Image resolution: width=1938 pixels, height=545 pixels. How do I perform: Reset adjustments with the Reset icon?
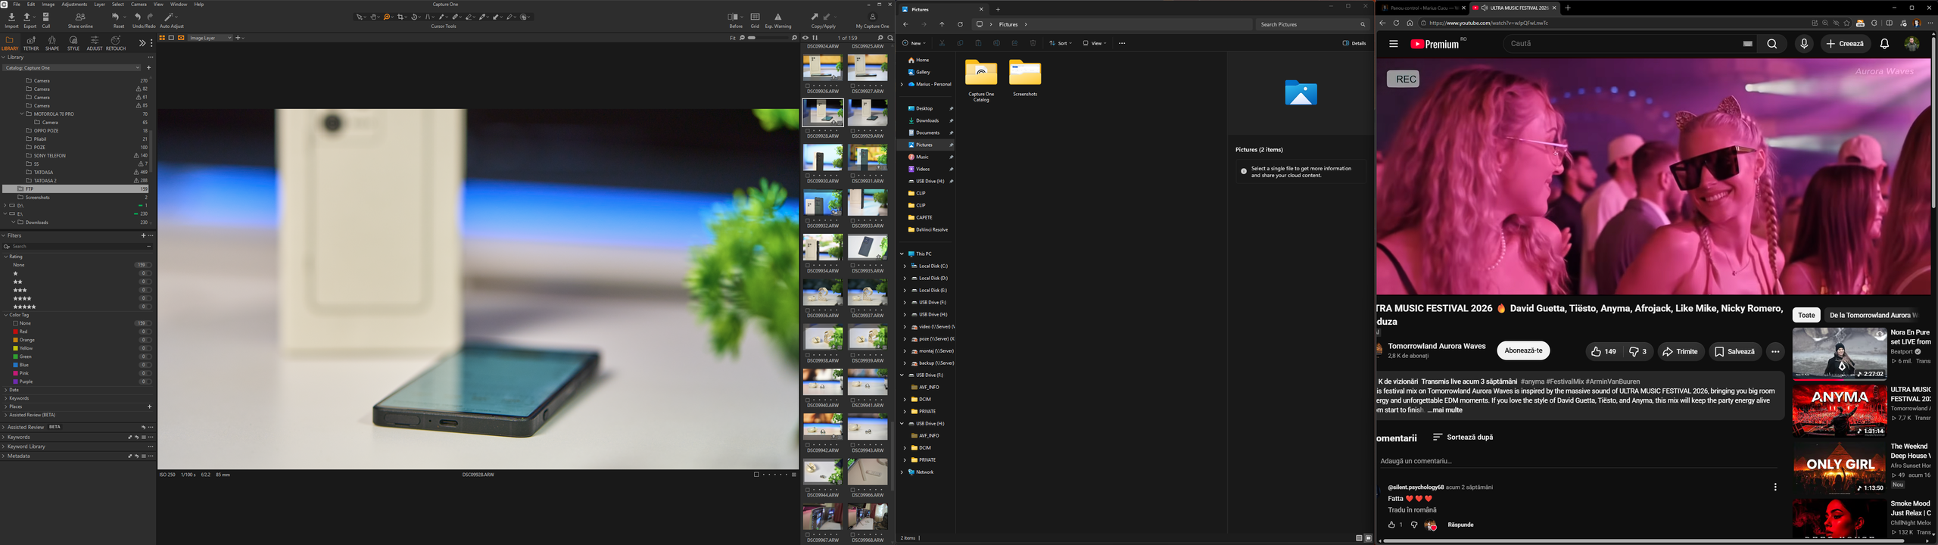117,17
